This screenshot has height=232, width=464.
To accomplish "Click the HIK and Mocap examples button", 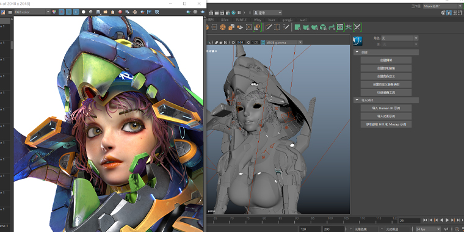I will point(386,125).
